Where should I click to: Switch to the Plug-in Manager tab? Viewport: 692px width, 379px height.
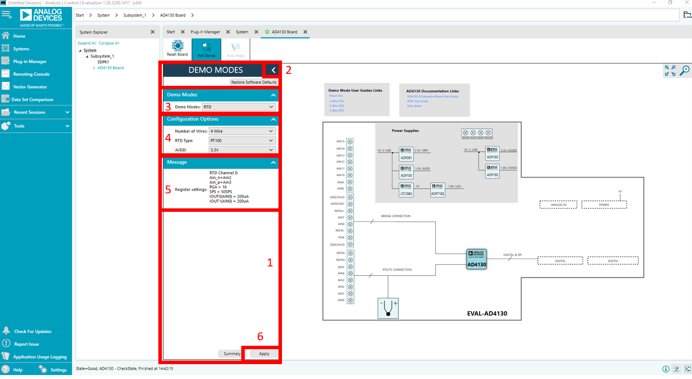[206, 32]
